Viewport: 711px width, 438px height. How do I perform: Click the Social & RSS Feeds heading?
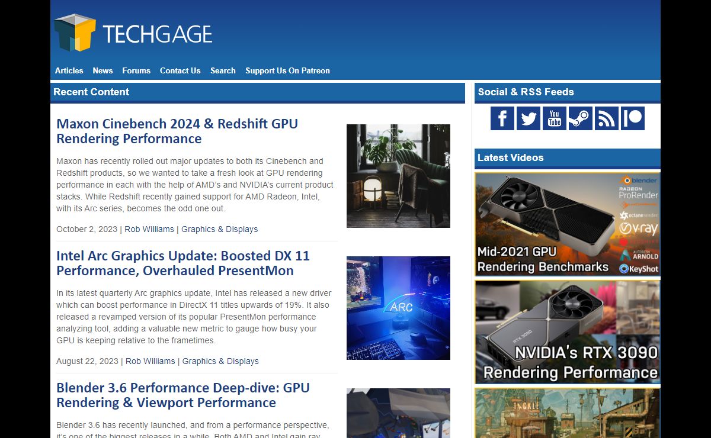click(526, 92)
